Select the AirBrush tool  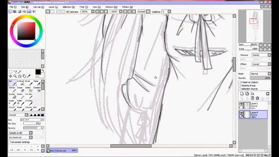[x=21, y=83]
